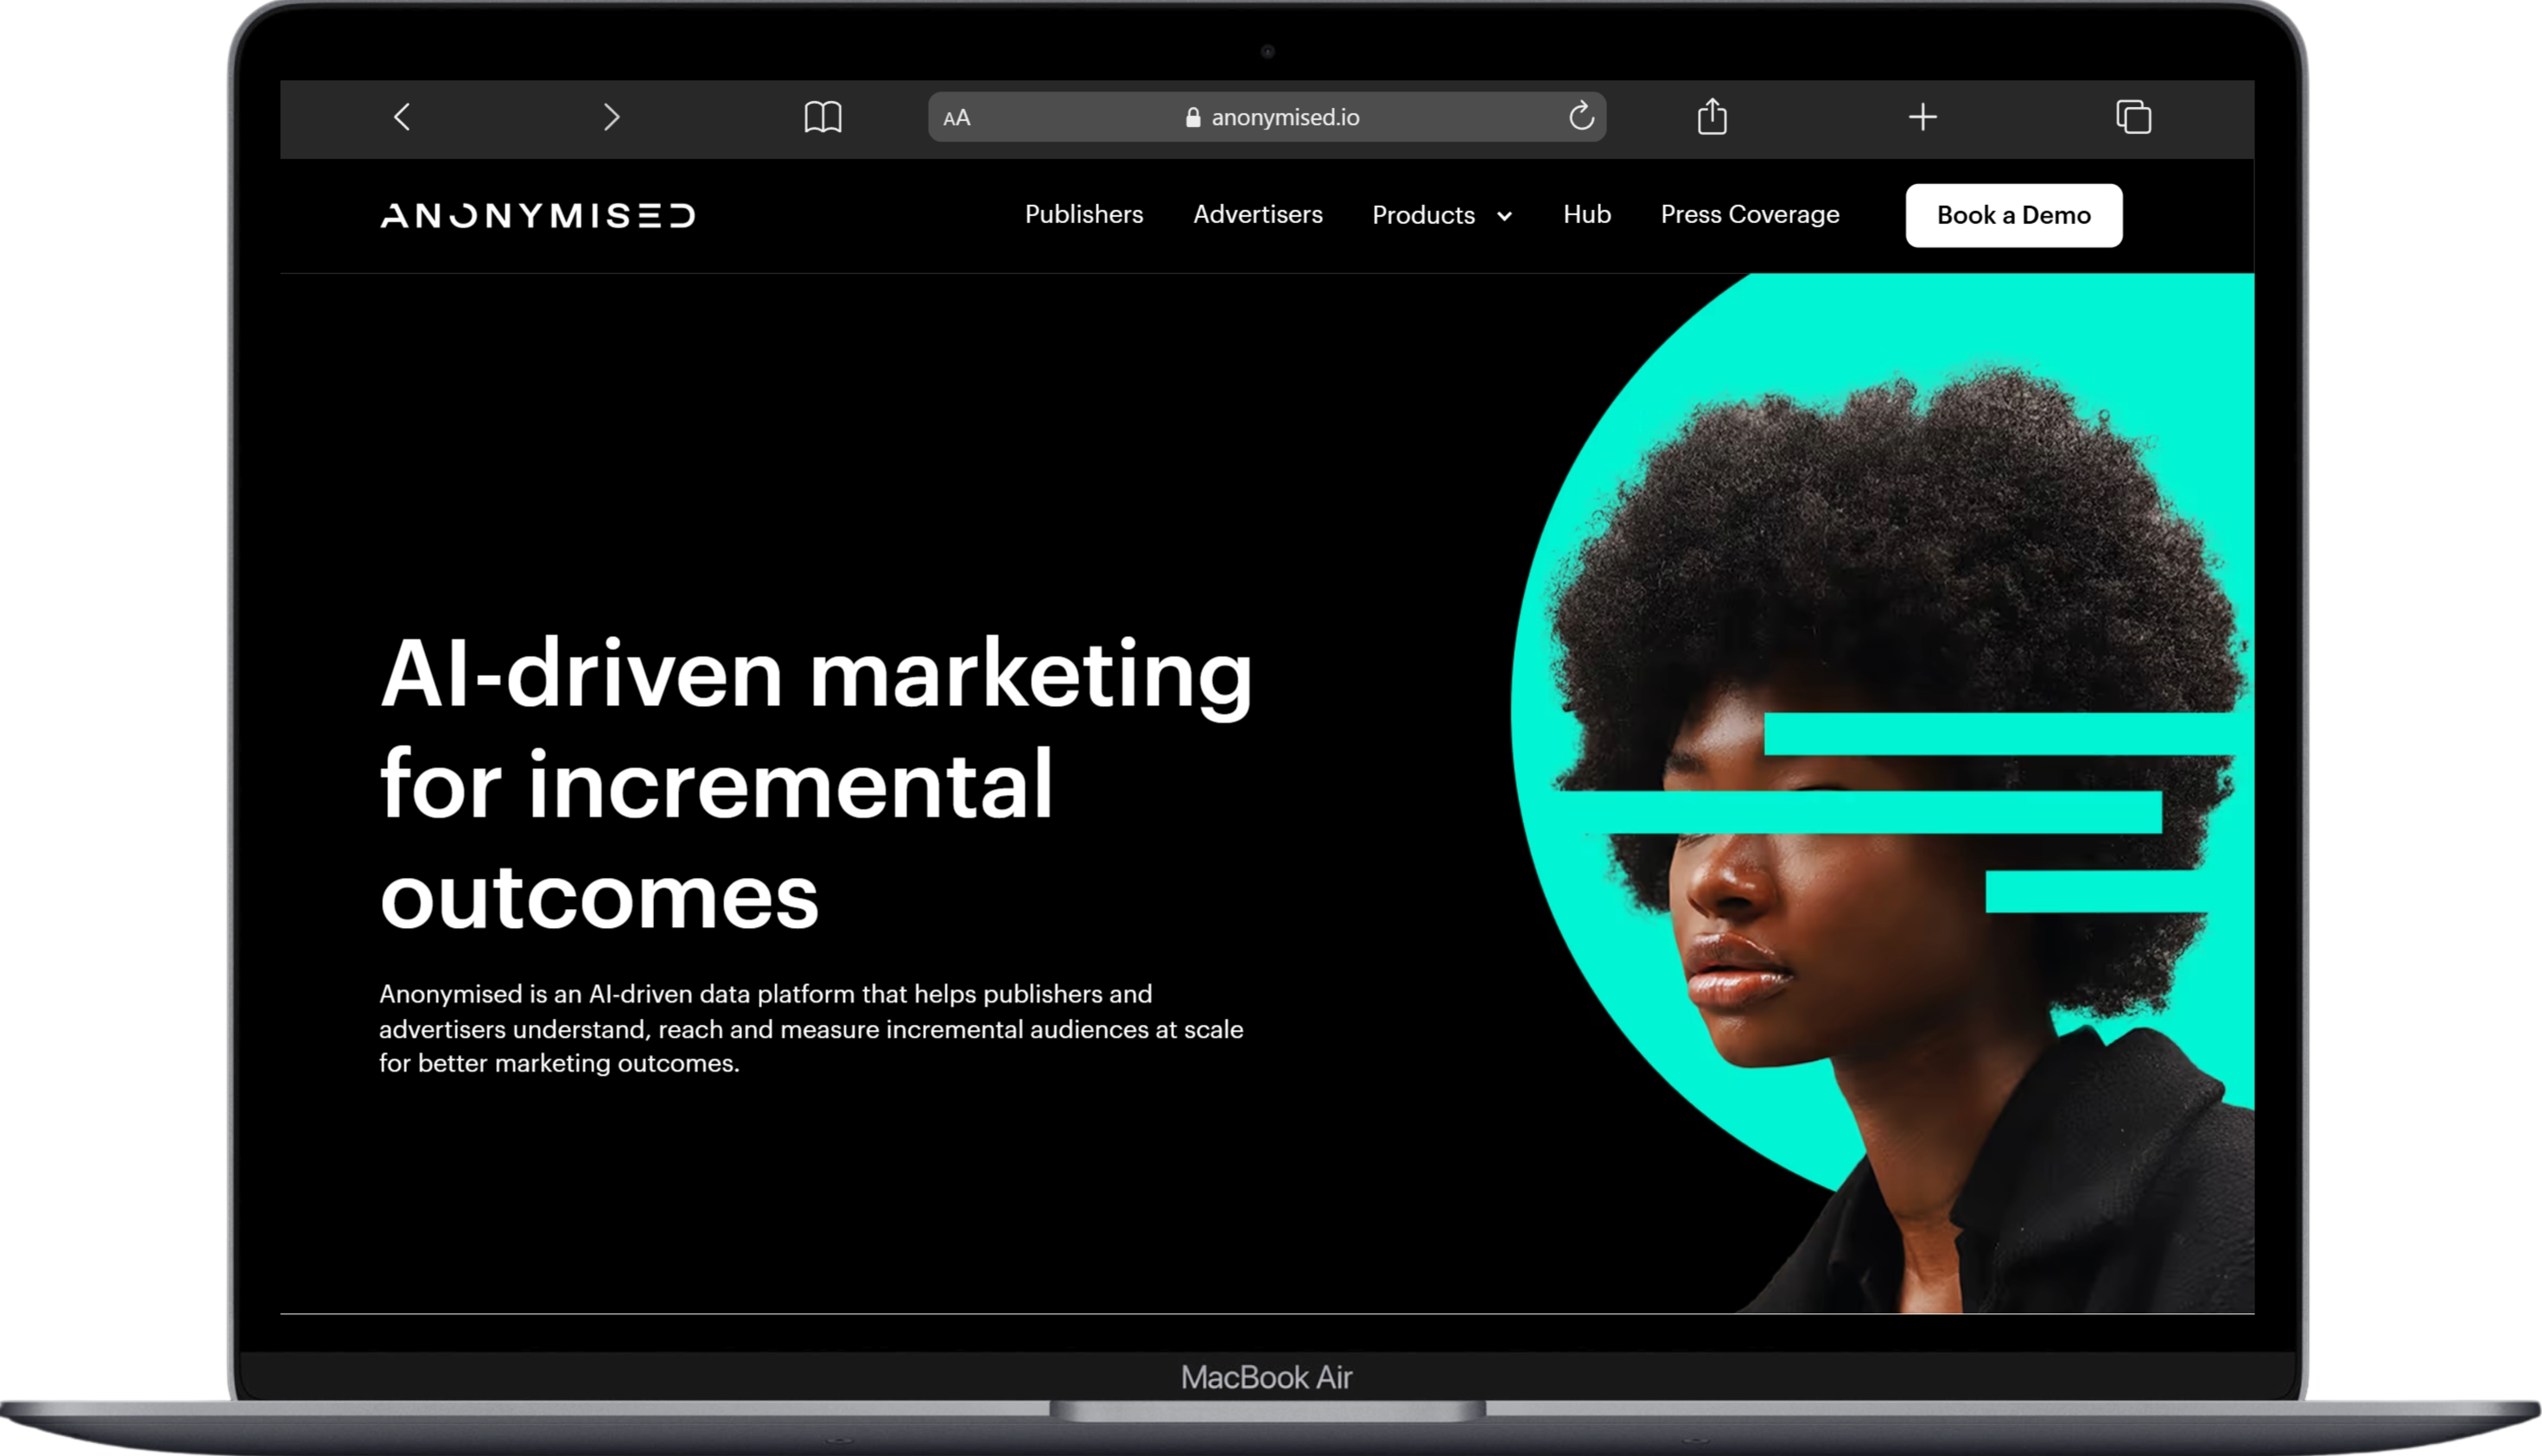Open the Publishers page
This screenshot has width=2542, height=1456.
coord(1084,214)
